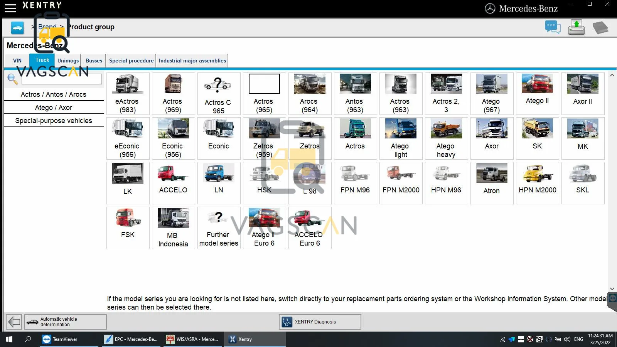
Task: Select the SKL model
Action: 583,183
